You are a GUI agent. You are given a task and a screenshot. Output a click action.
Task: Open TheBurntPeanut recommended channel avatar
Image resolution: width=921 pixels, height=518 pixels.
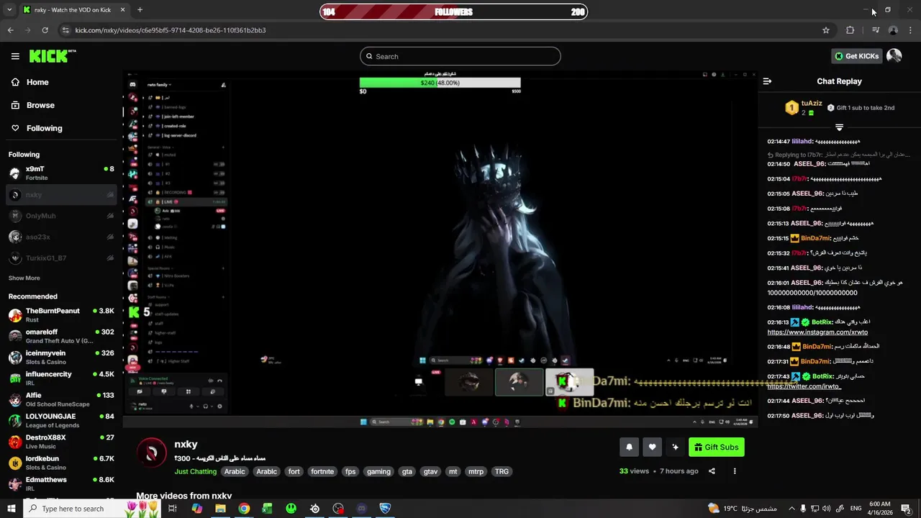(x=14, y=315)
